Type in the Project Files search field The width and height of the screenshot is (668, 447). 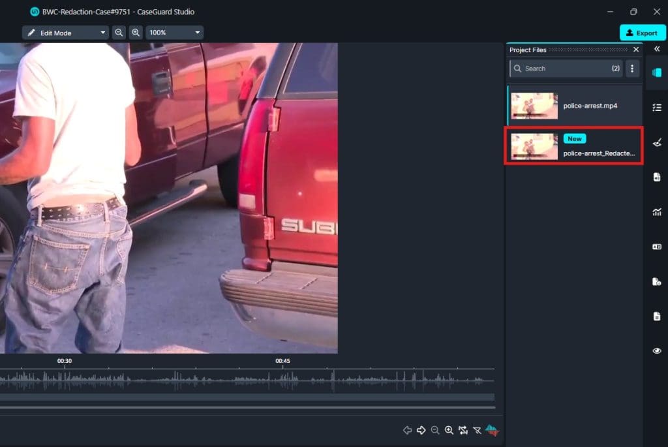coord(564,69)
